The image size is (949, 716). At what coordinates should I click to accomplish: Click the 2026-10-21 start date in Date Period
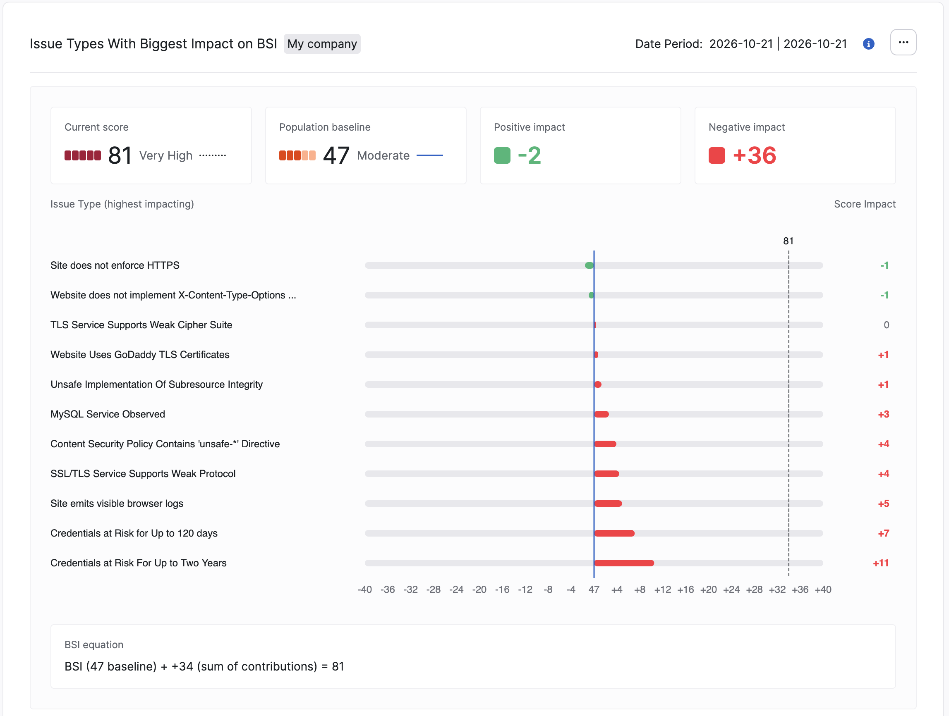coord(741,44)
